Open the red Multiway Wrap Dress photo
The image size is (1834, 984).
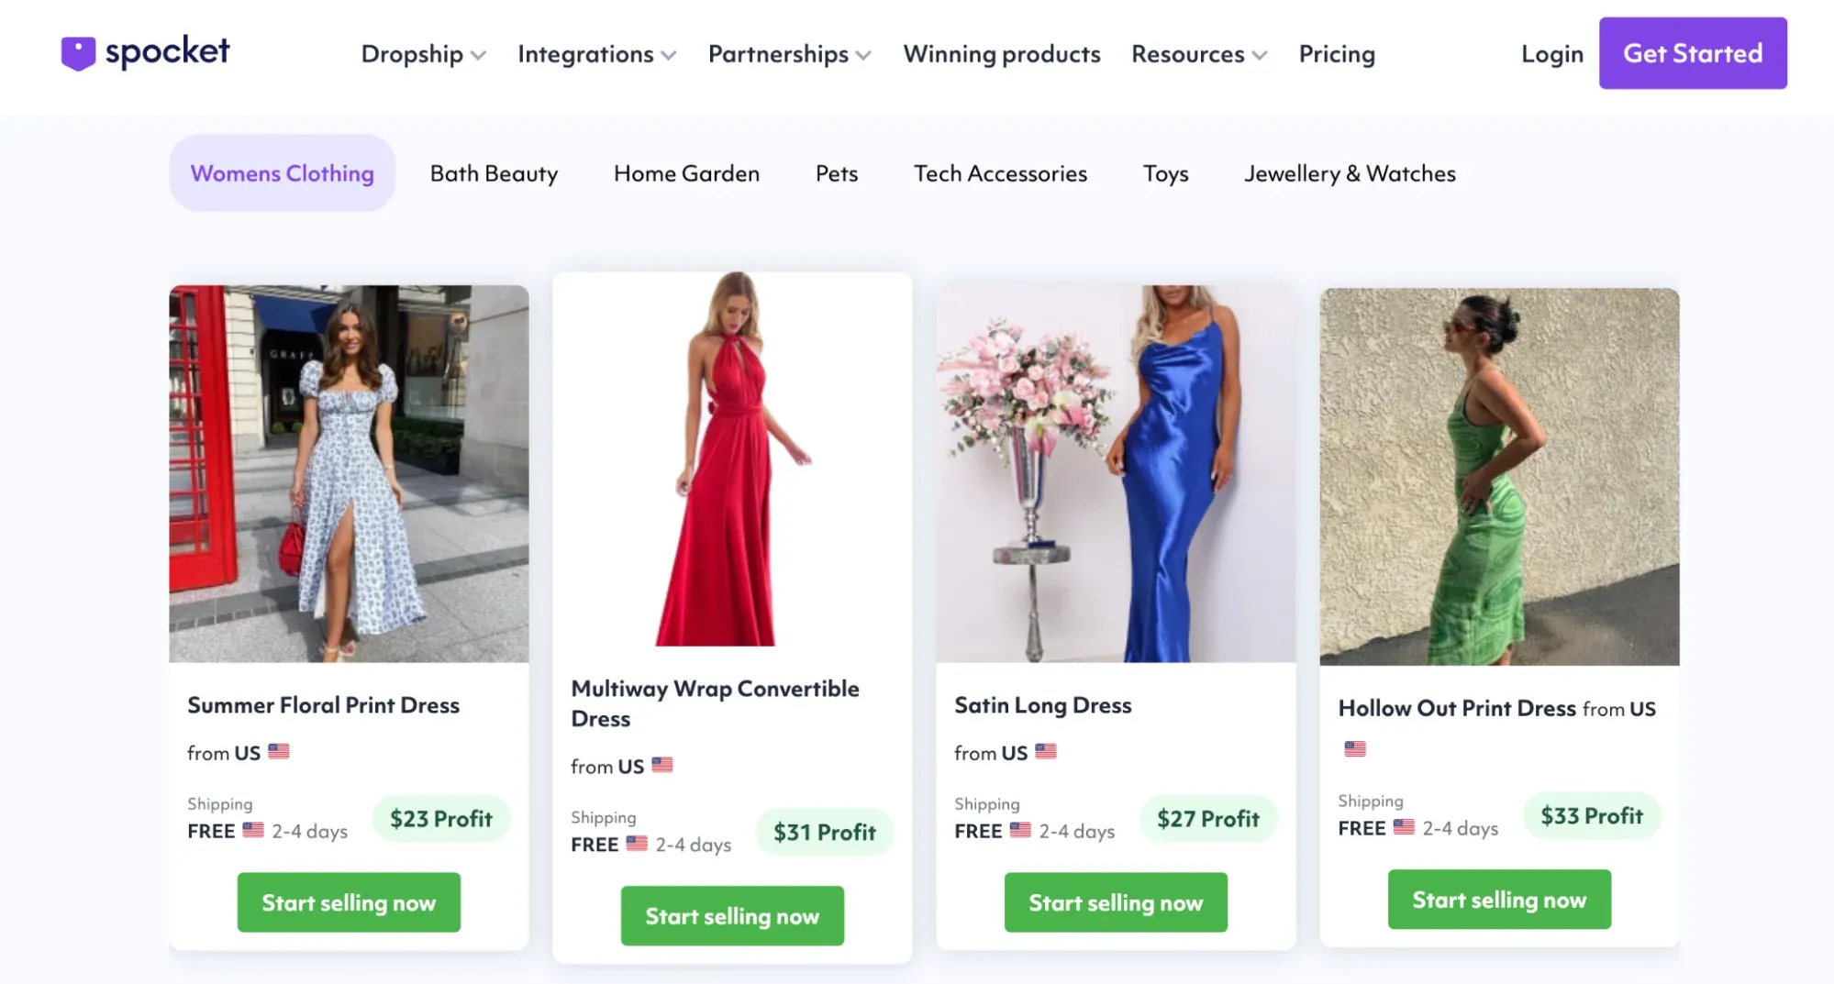tap(732, 459)
